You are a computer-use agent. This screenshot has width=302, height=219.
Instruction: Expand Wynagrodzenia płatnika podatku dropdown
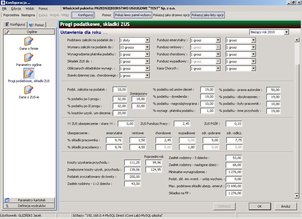147,54
